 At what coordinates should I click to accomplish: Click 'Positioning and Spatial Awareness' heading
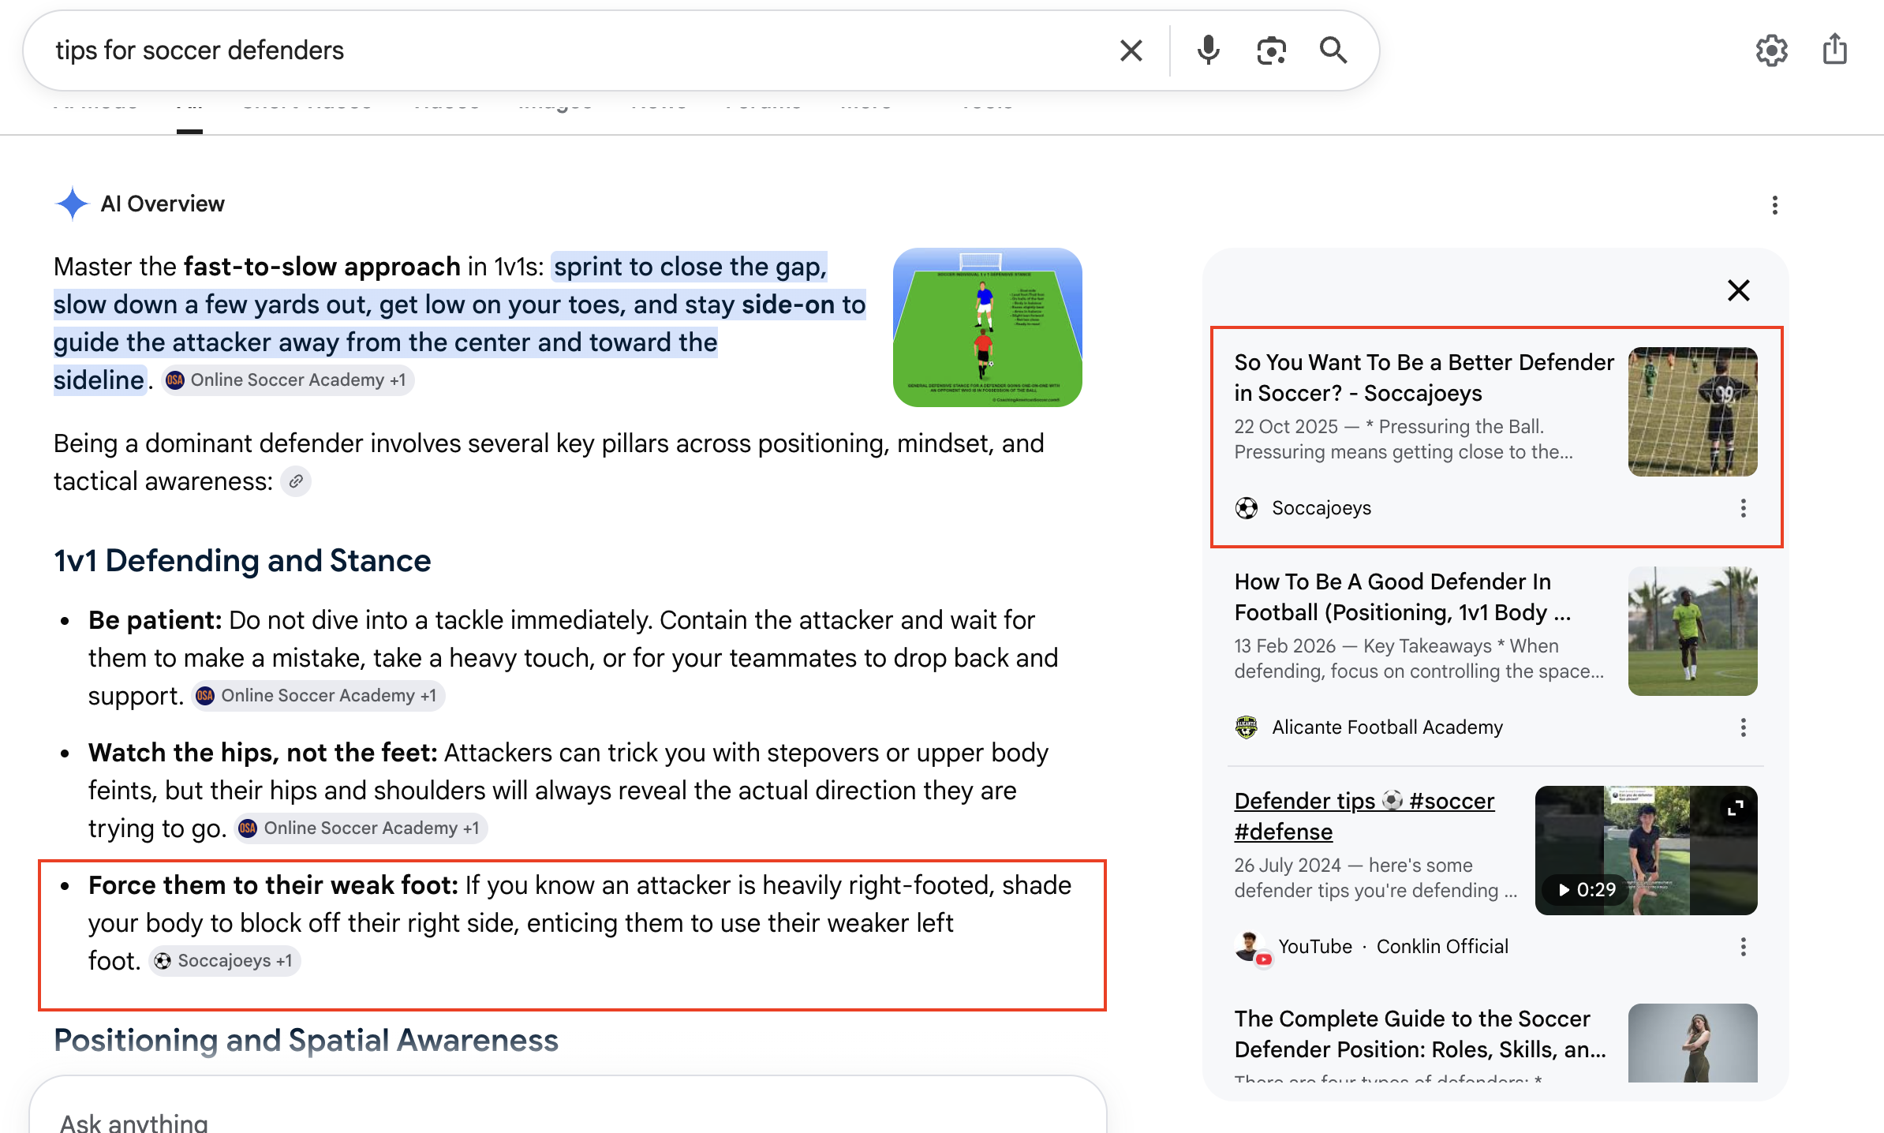coord(306,1041)
